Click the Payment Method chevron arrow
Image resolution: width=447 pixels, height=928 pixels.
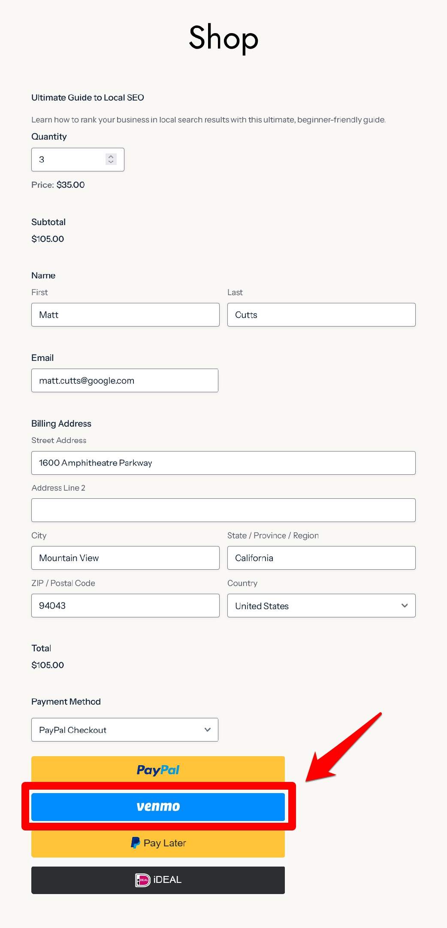pos(208,730)
